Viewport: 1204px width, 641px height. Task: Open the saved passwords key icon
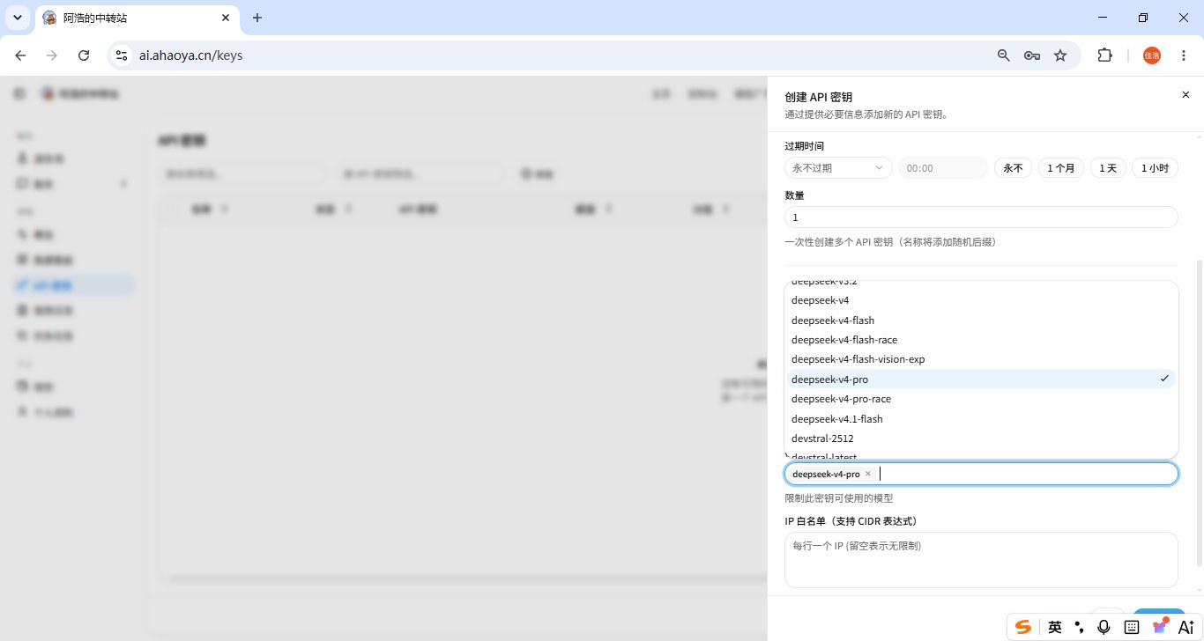click(1032, 55)
